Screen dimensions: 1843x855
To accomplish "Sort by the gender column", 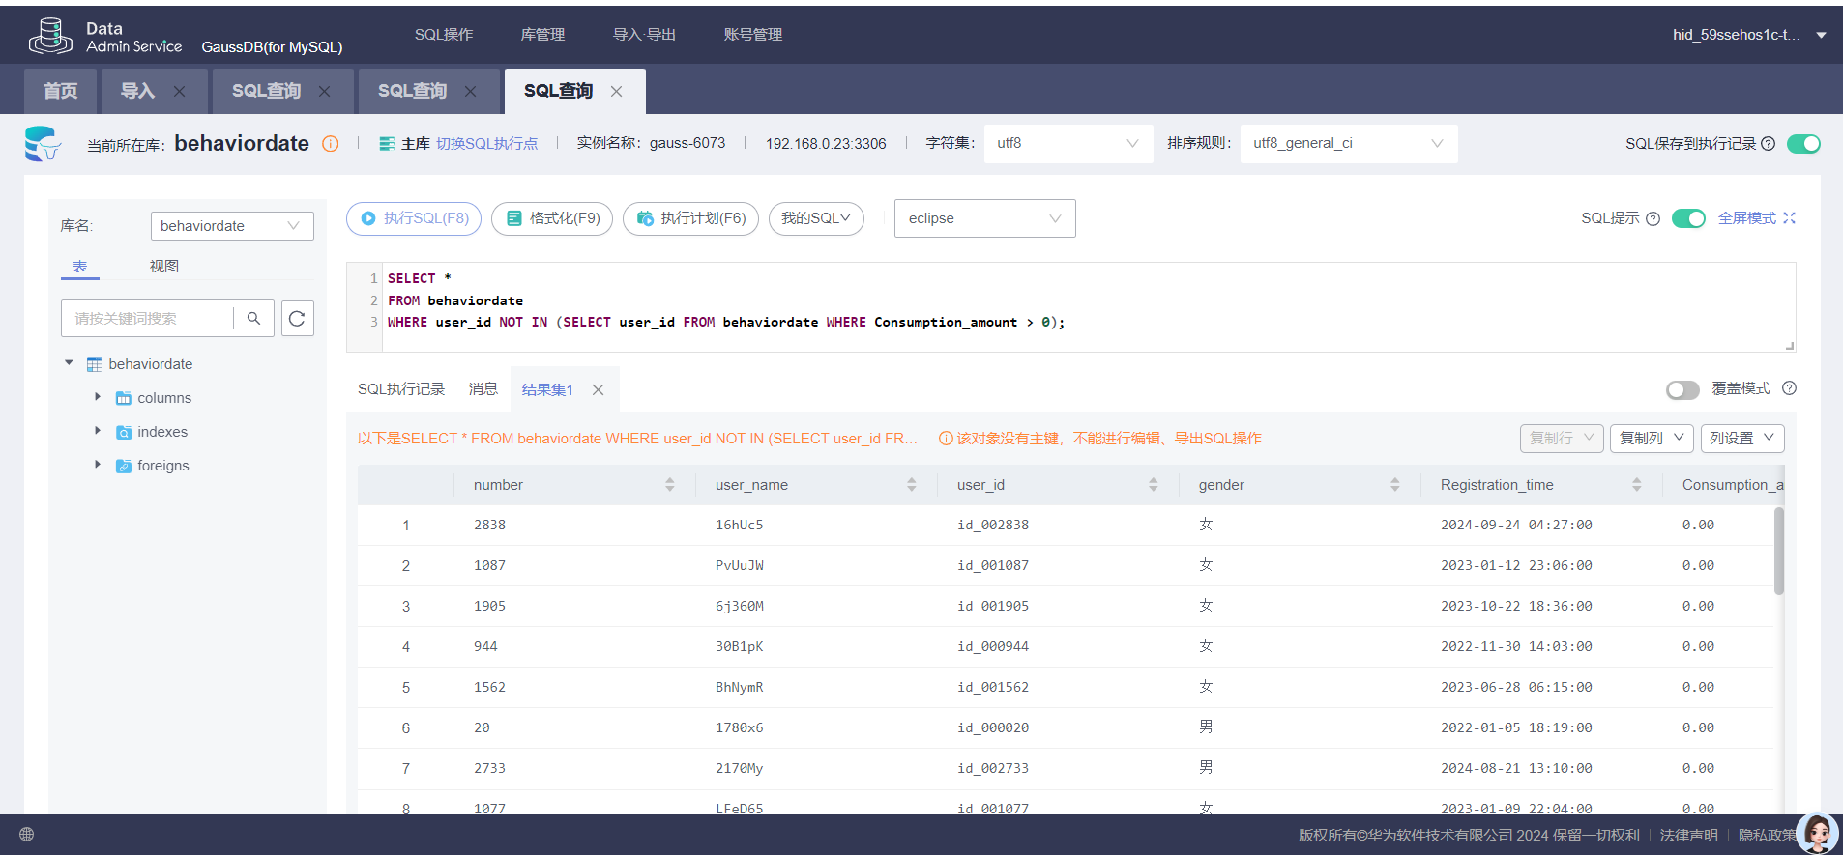I will coord(1395,485).
